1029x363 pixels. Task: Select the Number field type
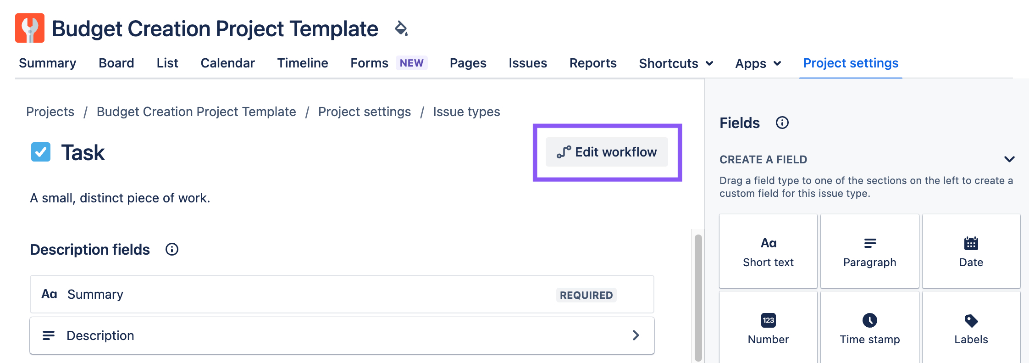pyautogui.click(x=768, y=328)
